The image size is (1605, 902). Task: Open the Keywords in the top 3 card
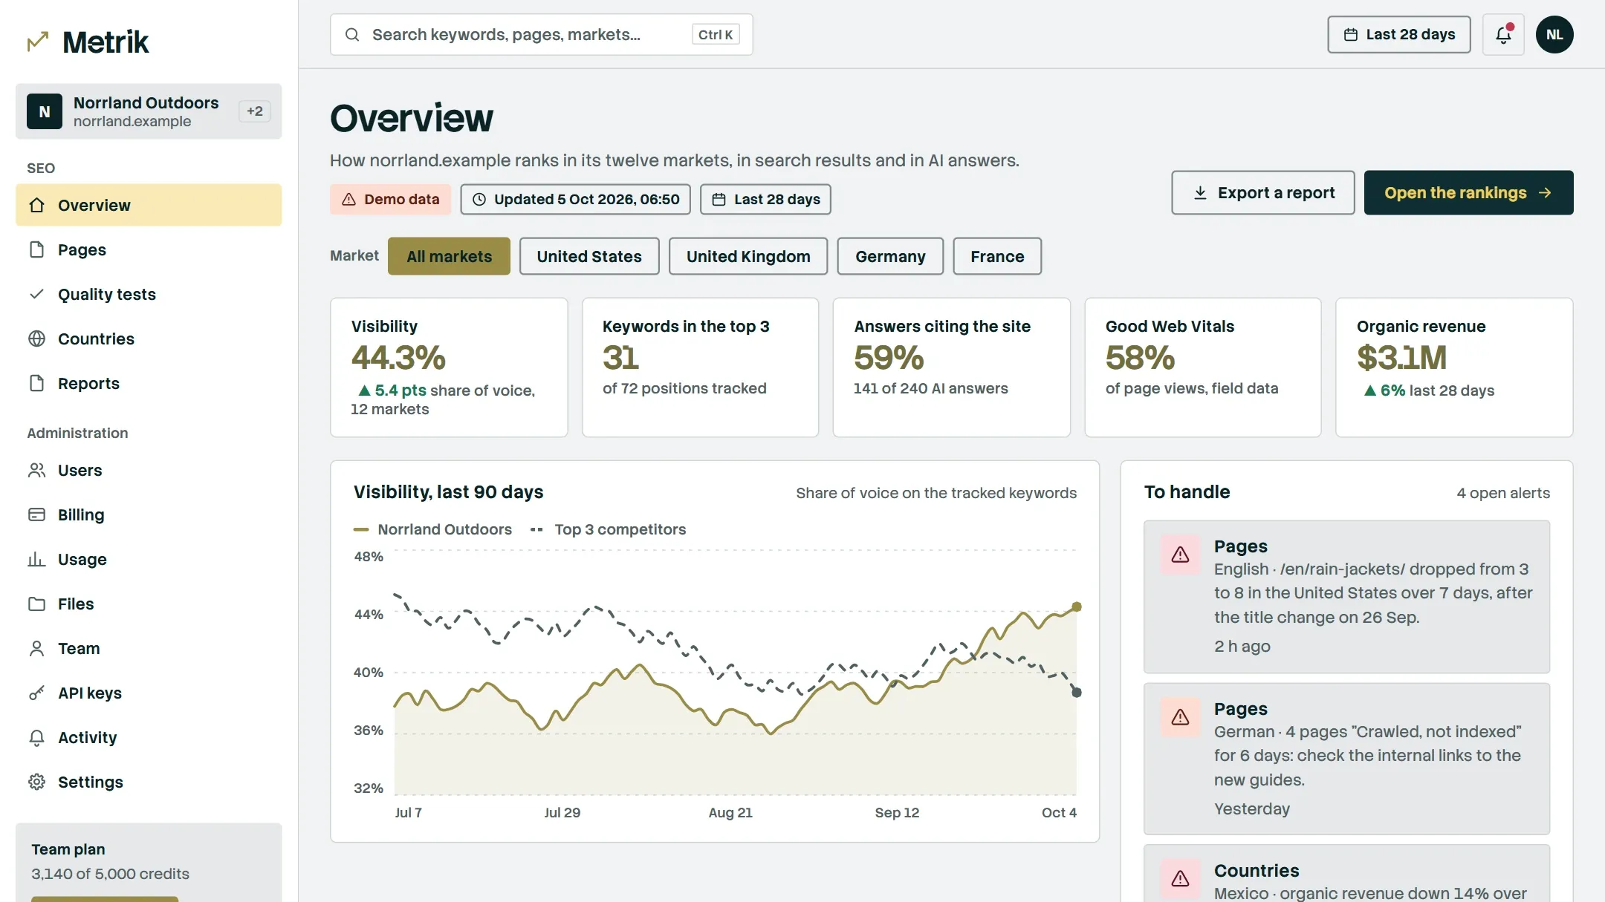pos(700,367)
